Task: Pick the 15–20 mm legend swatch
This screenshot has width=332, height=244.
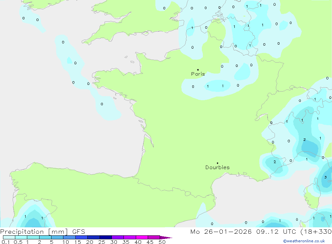Action: coord(82,237)
